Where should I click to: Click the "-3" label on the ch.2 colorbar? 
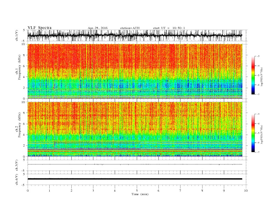pos(258,114)
